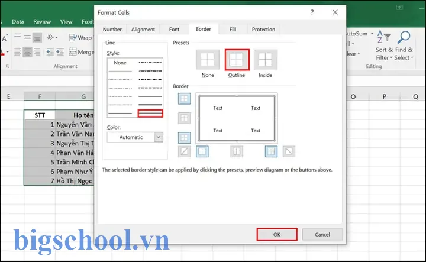Screen dimensions: 426x262
Task: Select None line style
Action: [x=120, y=63]
